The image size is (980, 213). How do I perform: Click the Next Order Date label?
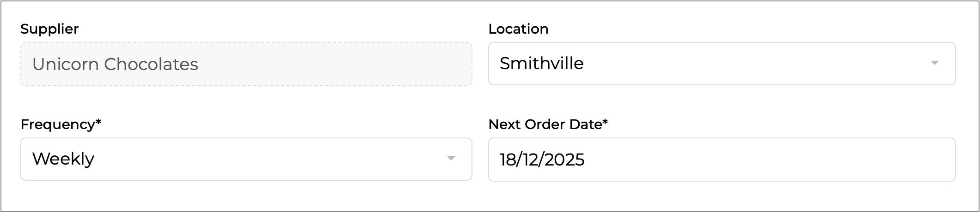point(545,124)
